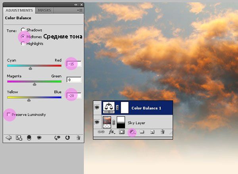Select the Adjustments tab
This screenshot has width=238, height=174.
(x=19, y=10)
